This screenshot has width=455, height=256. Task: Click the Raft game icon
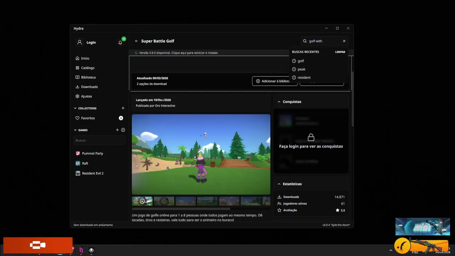(x=78, y=164)
